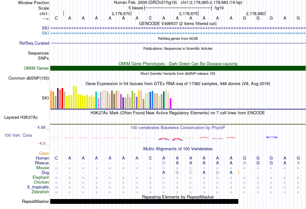Open the Layered H3K27Ac track label

click(21, 118)
